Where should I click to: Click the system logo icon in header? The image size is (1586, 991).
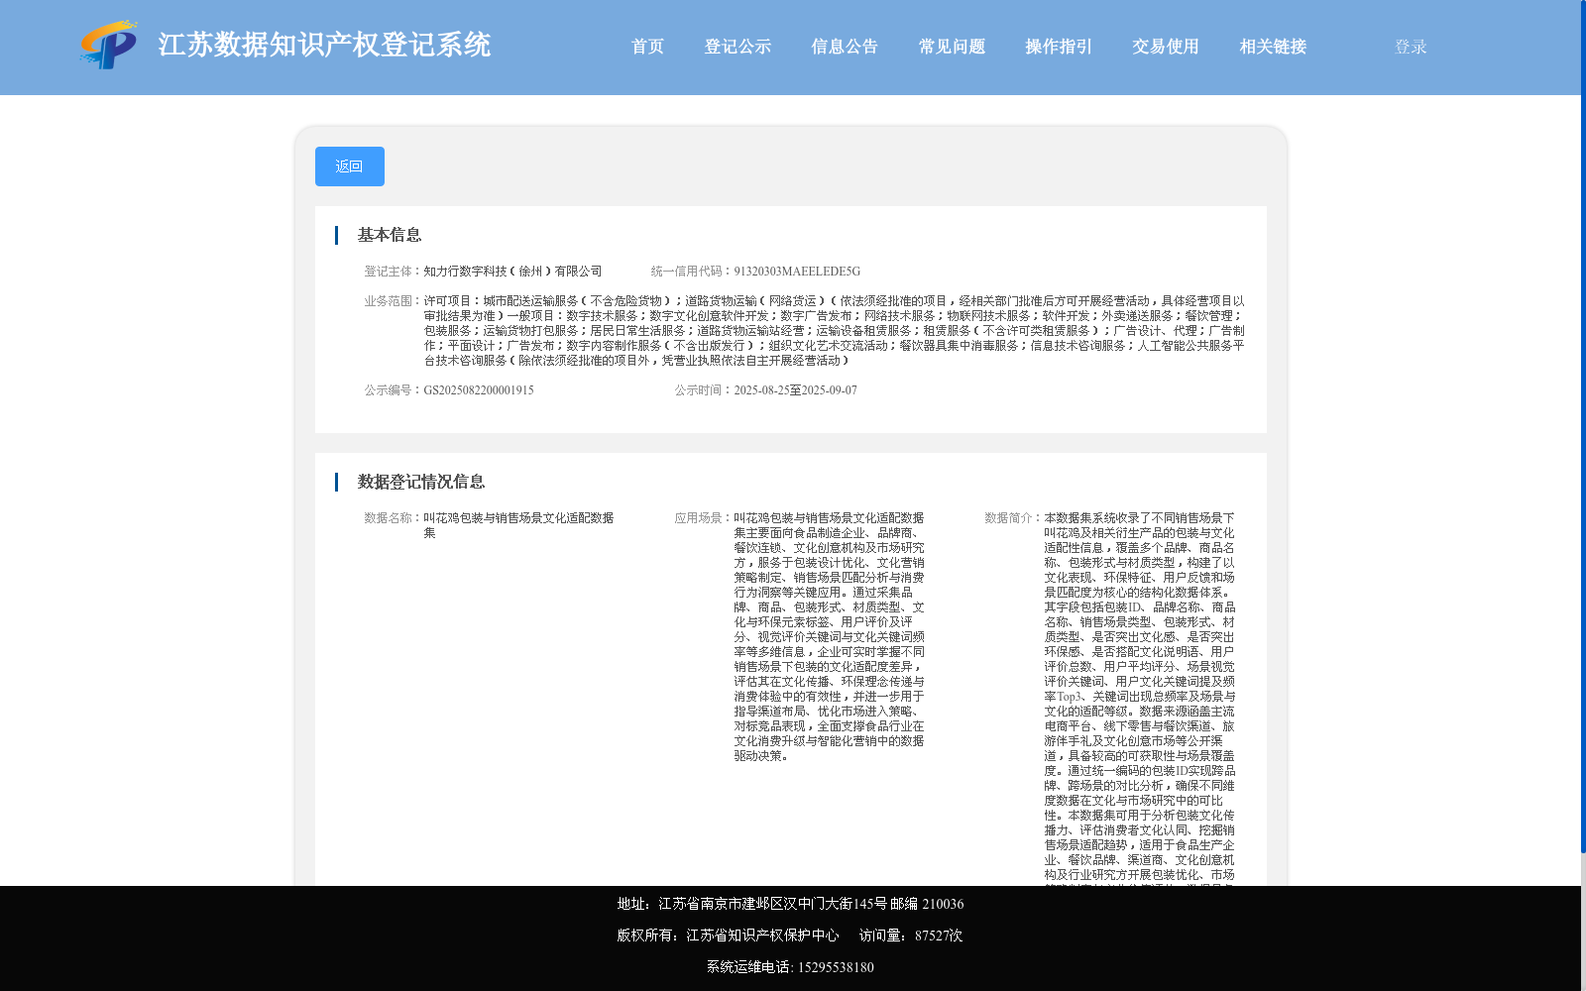(109, 45)
